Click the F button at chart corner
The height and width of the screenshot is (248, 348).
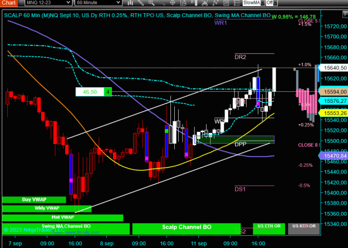pos(345,14)
